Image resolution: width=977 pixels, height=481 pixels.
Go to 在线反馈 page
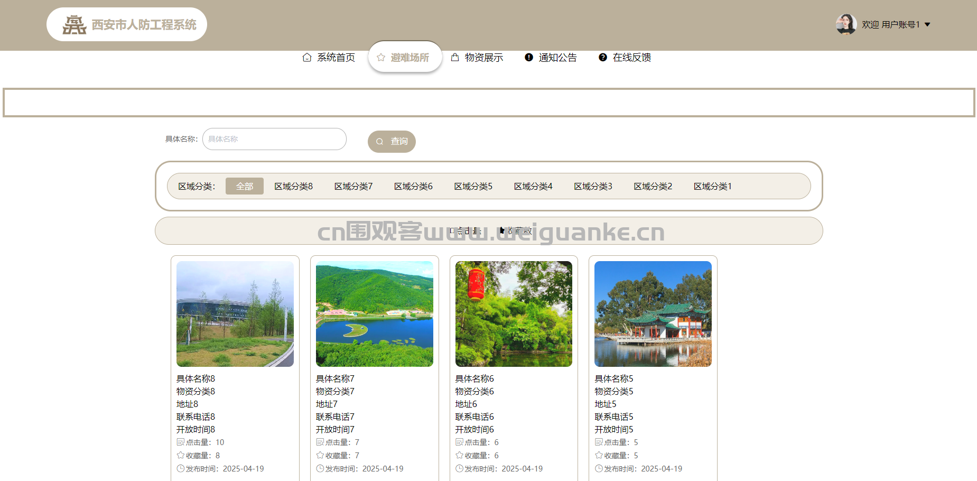coord(631,58)
